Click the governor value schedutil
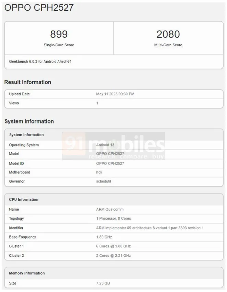227x292 pixels. [103, 181]
